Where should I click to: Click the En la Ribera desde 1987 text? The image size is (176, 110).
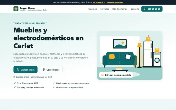coord(28,83)
